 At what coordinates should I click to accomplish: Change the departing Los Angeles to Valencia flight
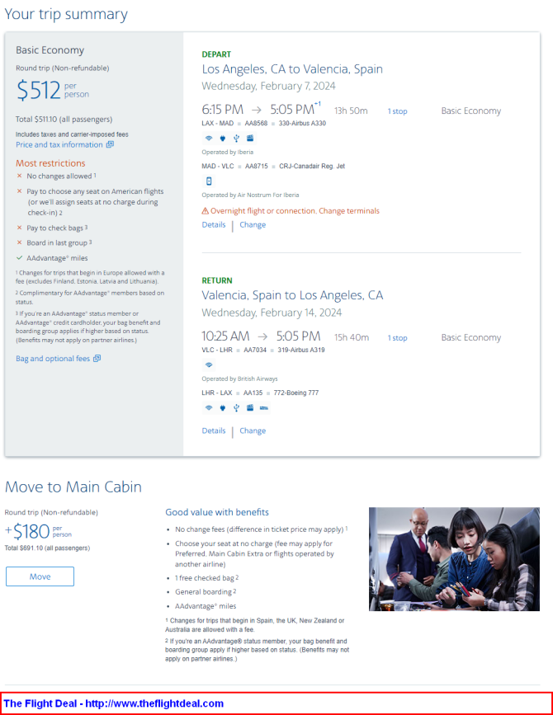(x=253, y=224)
